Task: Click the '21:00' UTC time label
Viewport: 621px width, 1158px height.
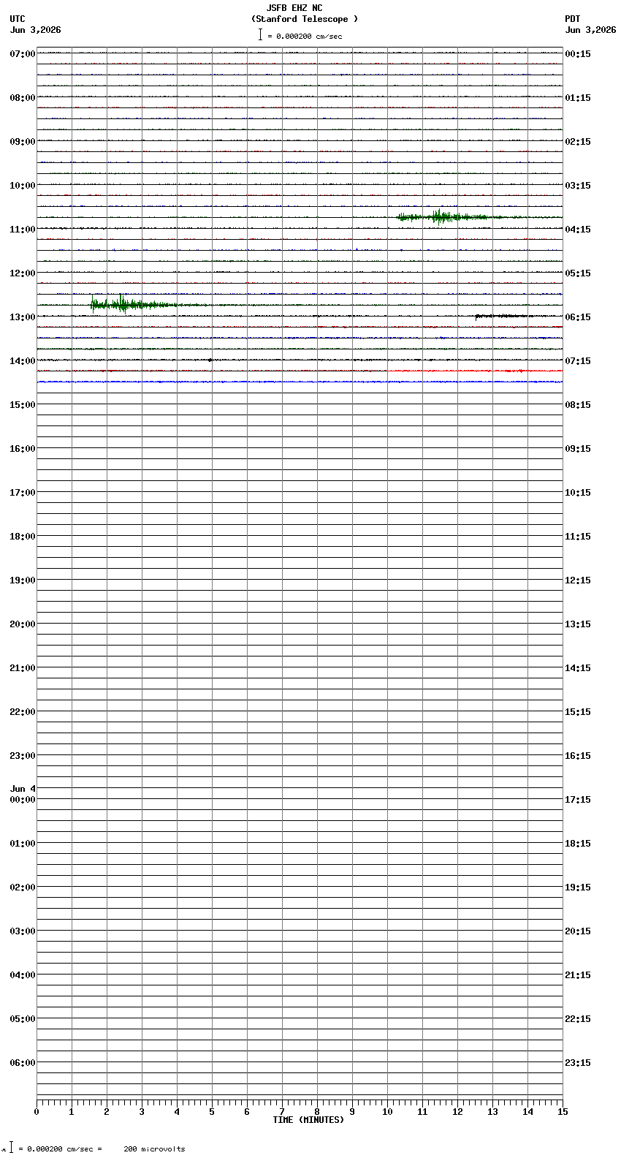Action: (x=23, y=668)
